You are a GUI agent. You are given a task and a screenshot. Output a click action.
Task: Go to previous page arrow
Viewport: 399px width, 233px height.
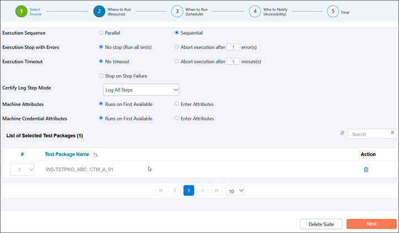click(175, 190)
